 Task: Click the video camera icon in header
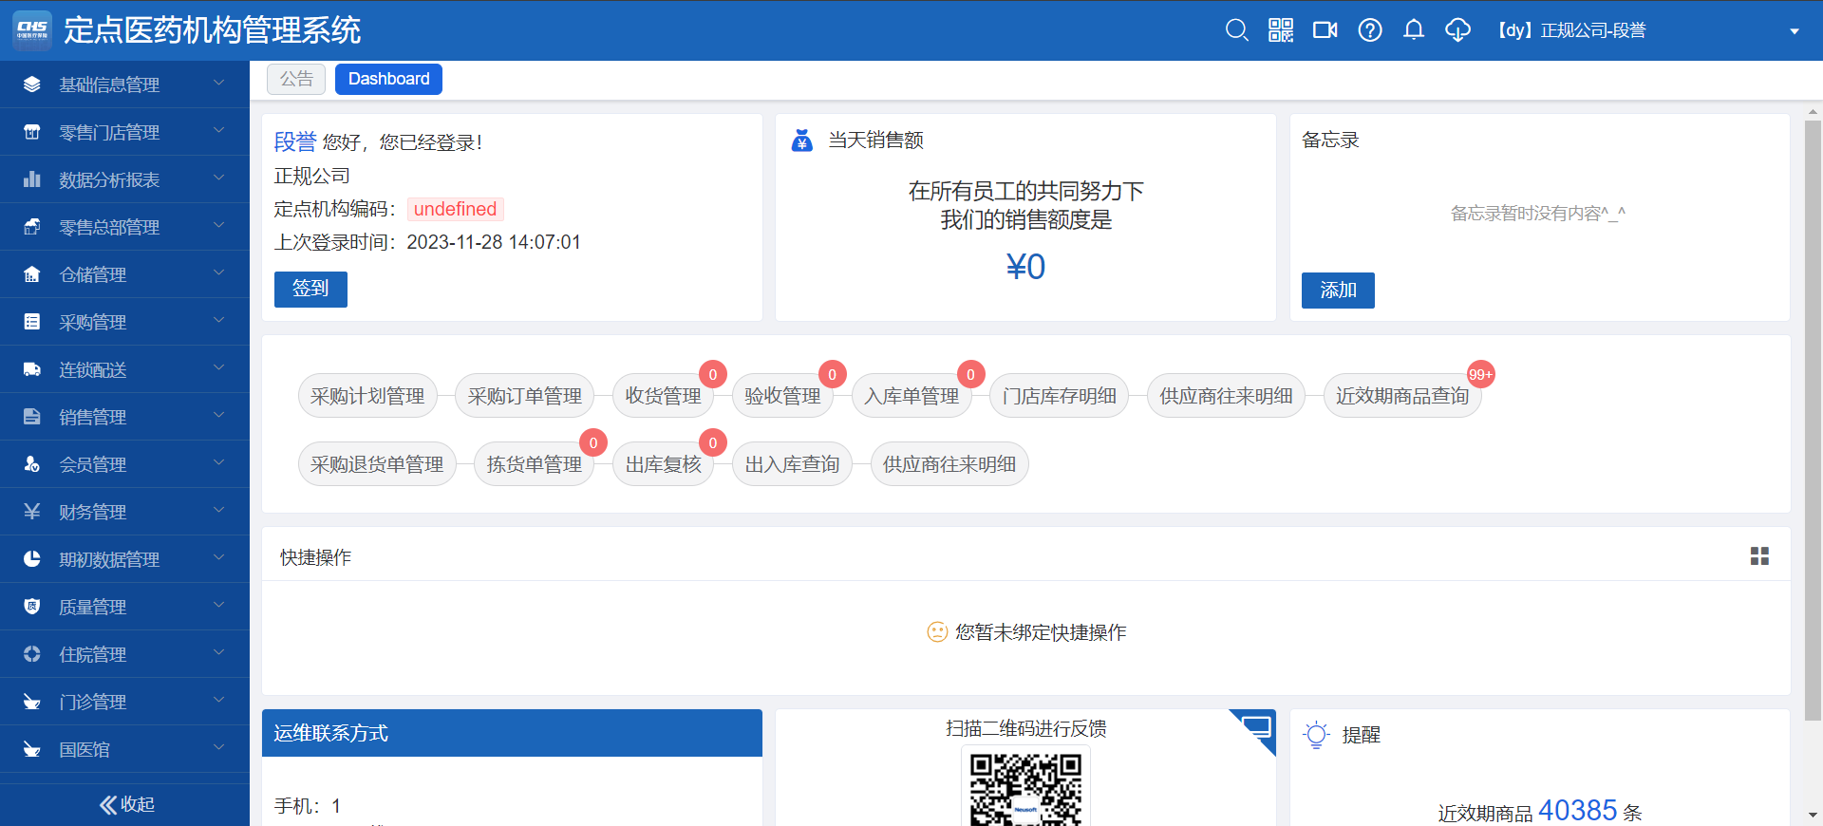1325,30
